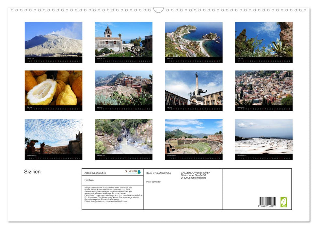
Task: Select the October rocky gorge photo
Action: coord(123,136)
